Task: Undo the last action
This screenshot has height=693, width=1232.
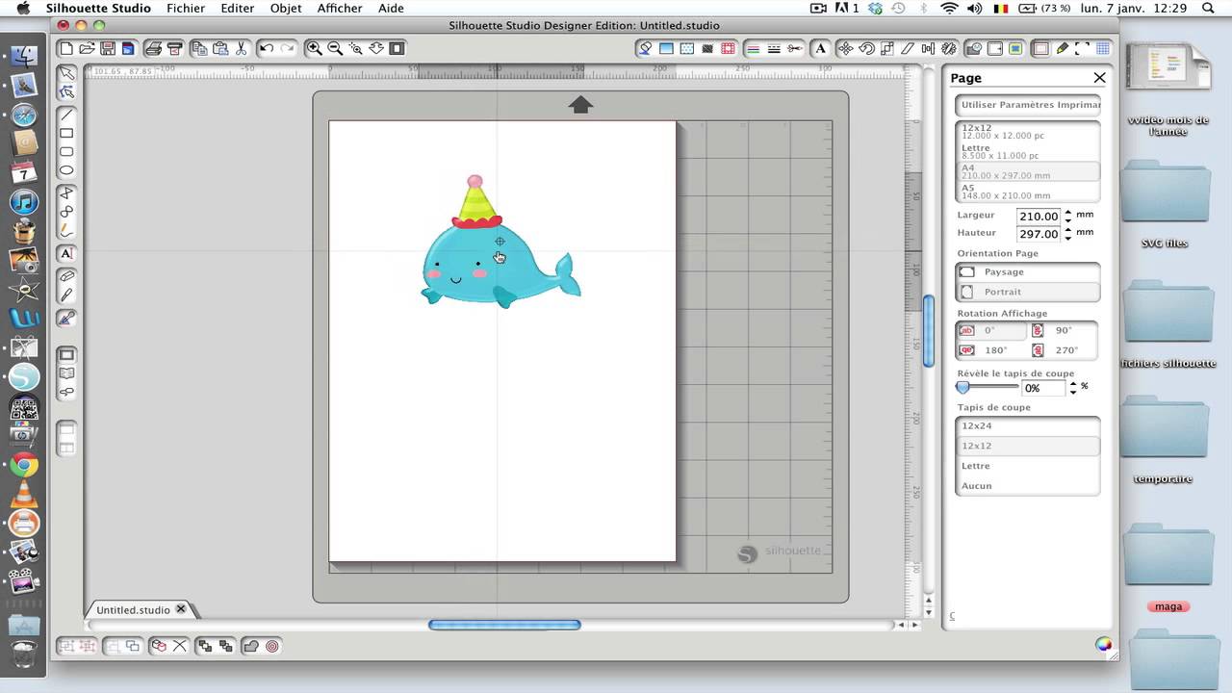Action: (x=267, y=48)
